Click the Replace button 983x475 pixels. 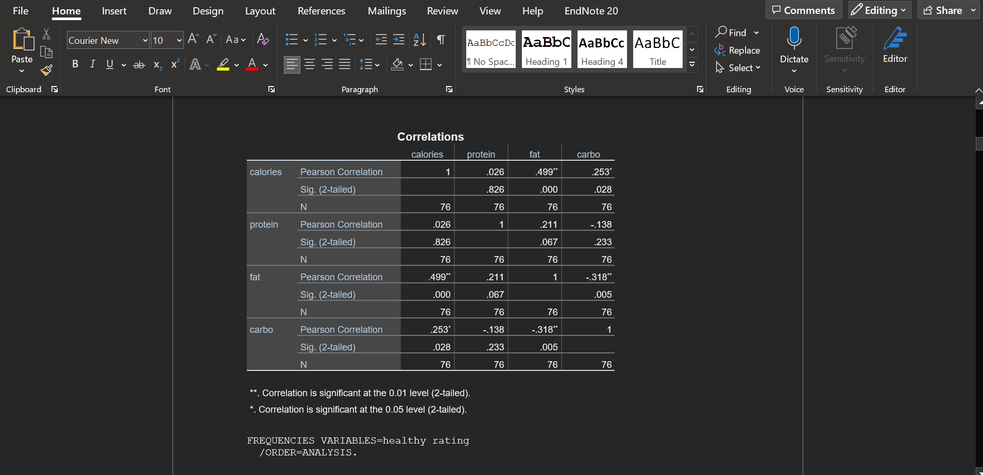coord(744,50)
